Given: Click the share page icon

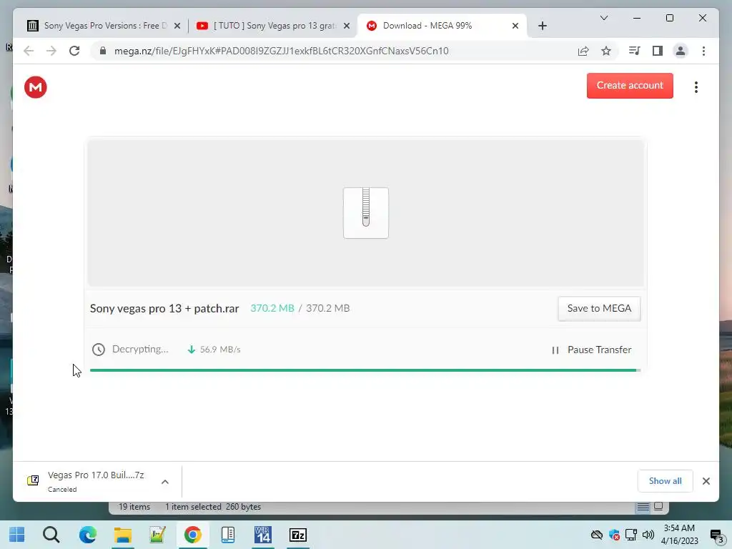Looking at the screenshot, I should coord(583,51).
